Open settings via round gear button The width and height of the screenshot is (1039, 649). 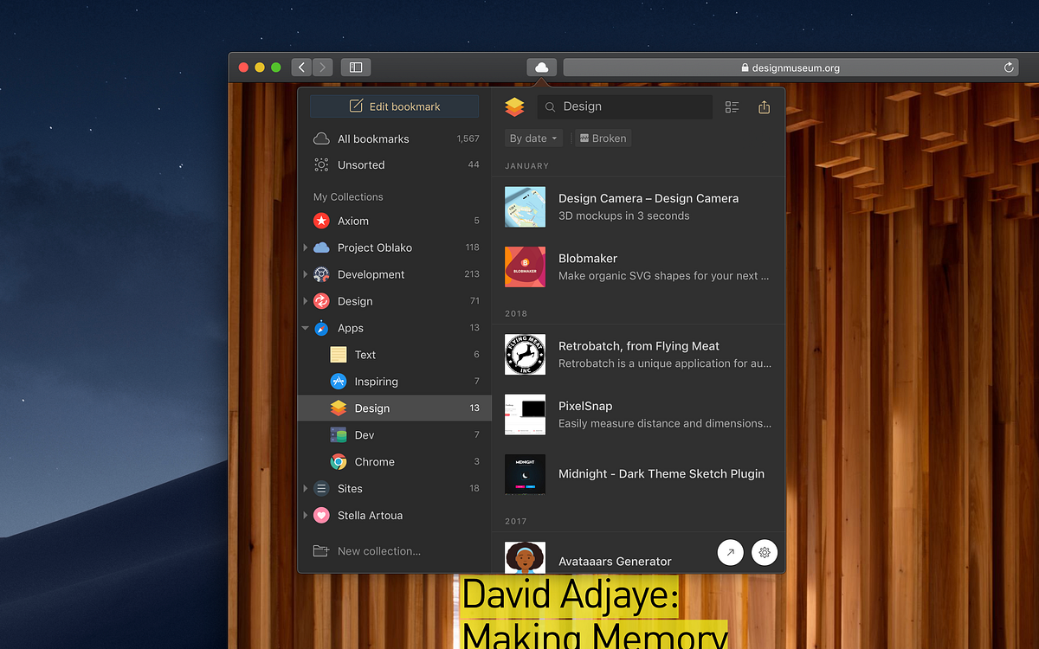765,552
